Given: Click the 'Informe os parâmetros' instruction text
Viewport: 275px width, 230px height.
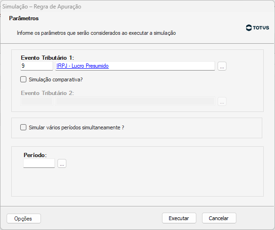Looking at the screenshot, I should [x=96, y=33].
